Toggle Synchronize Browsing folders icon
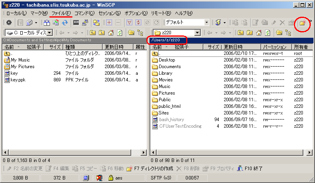Image resolution: width=315 pixels, height=183 pixels. click(x=96, y=23)
